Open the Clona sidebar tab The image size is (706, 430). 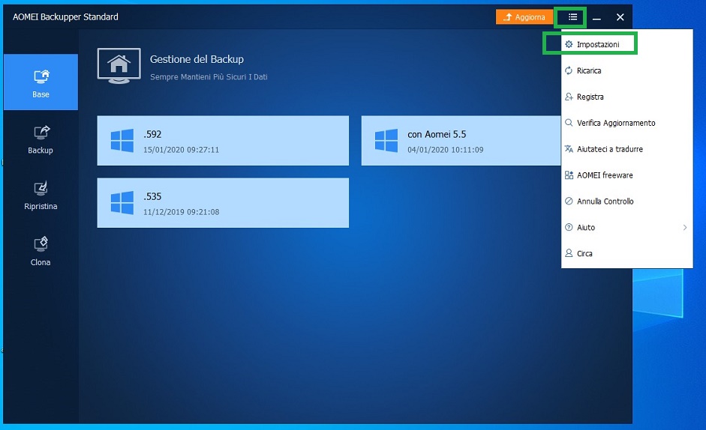41,250
